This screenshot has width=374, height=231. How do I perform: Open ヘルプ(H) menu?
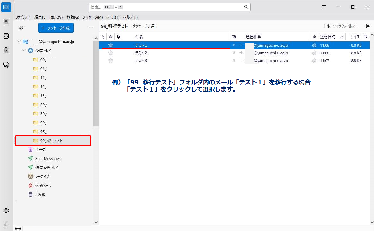[x=130, y=17]
